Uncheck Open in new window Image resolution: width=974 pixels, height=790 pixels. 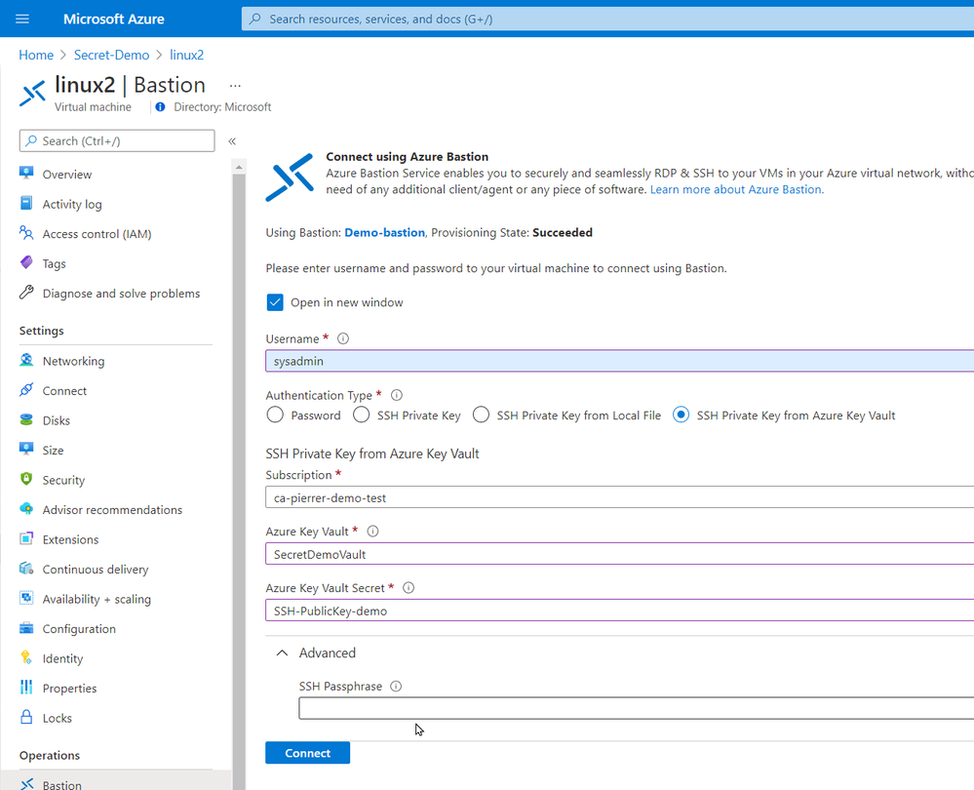[x=275, y=302]
